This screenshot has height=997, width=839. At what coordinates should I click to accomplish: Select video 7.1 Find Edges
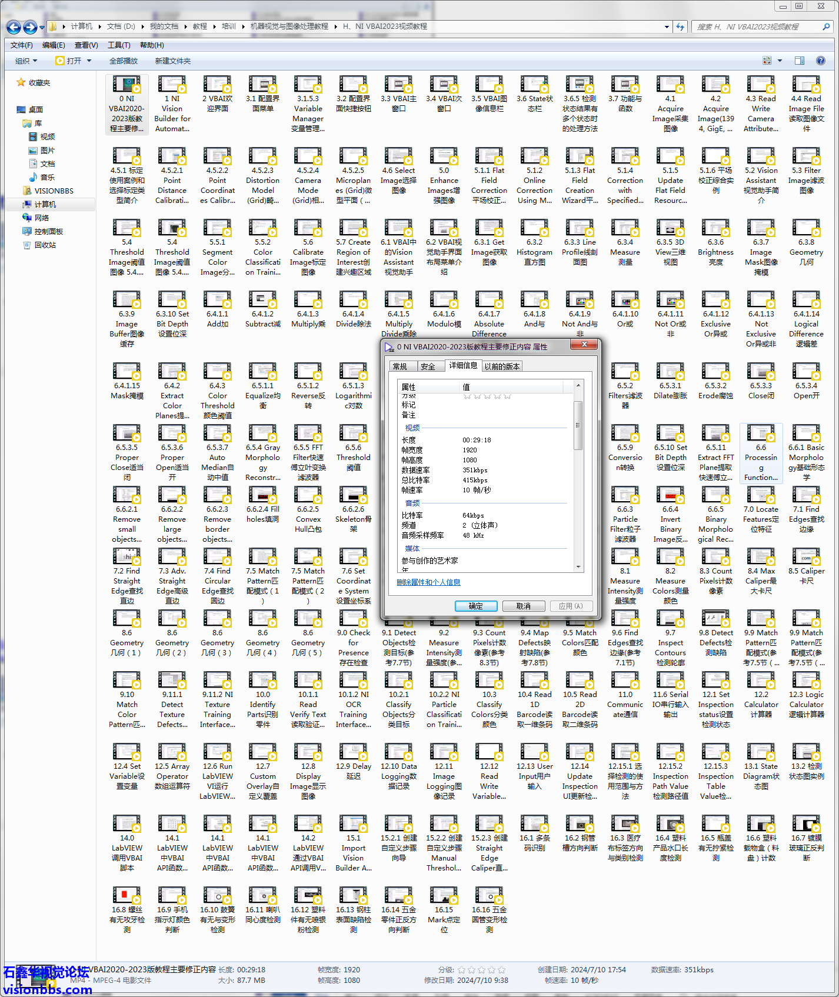click(806, 510)
